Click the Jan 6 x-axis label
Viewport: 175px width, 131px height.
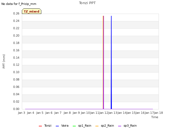49,113
